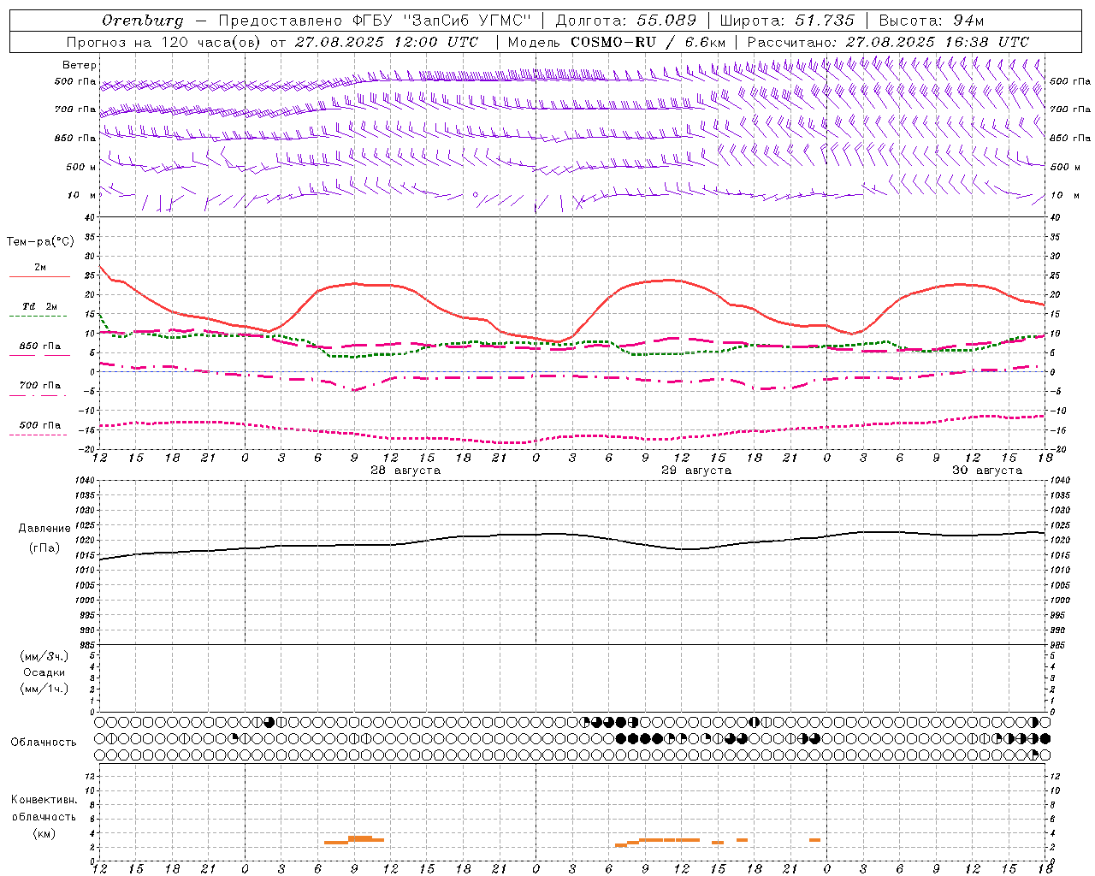Click the 29 августа date label
1095x876 pixels.
pyautogui.click(x=696, y=471)
